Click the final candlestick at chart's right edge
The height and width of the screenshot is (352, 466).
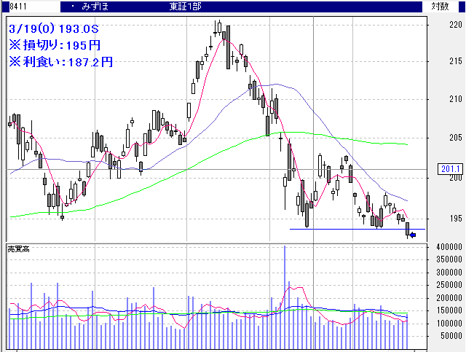(x=408, y=230)
